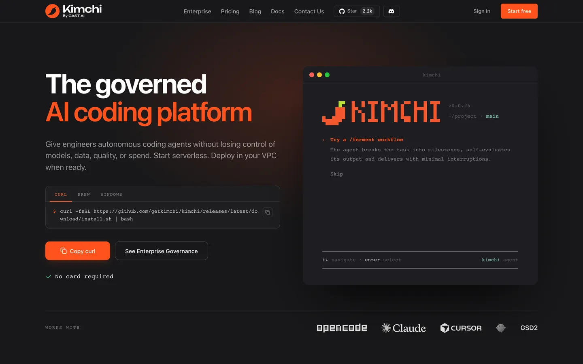This screenshot has height=364, width=583.
Task: Switch to the CURL install tab
Action: (x=61, y=195)
